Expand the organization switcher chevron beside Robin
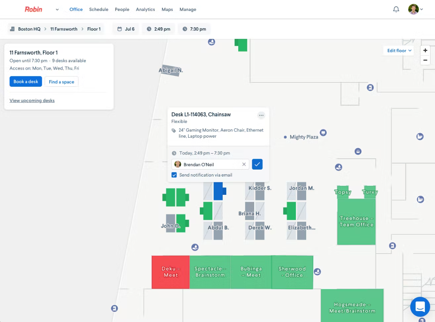The image size is (435, 322). 57,9
